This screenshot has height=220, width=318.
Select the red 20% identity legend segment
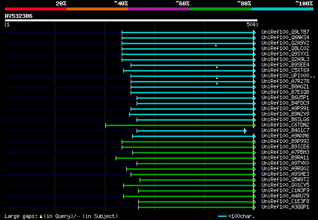(36, 9)
